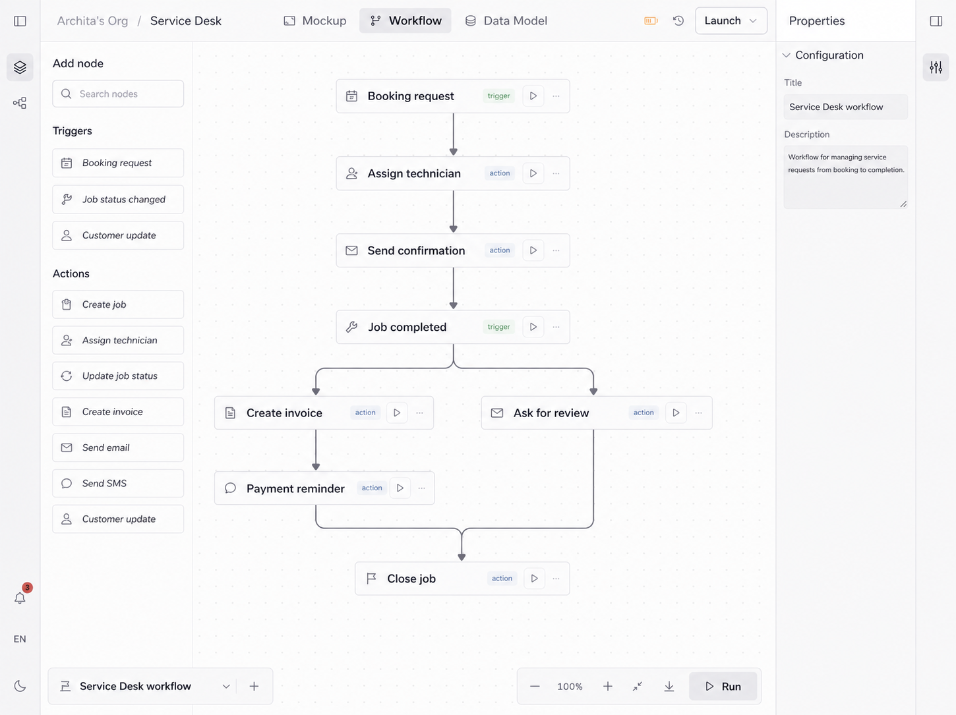Run the Create invoice canvas node
This screenshot has width=956, height=715.
pos(396,413)
